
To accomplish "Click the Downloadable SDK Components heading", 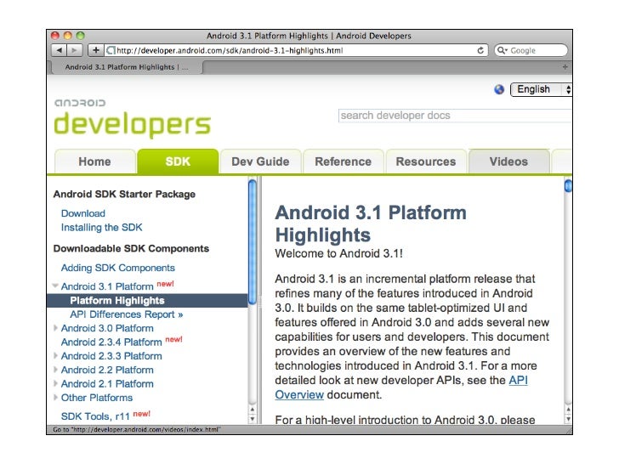I will click(131, 248).
